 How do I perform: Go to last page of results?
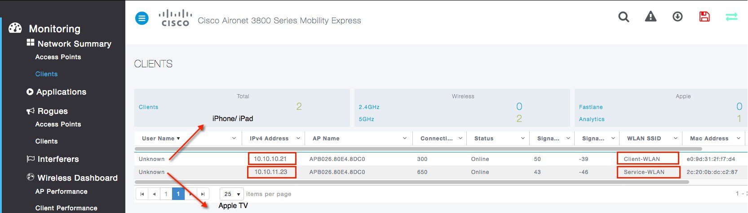point(203,194)
